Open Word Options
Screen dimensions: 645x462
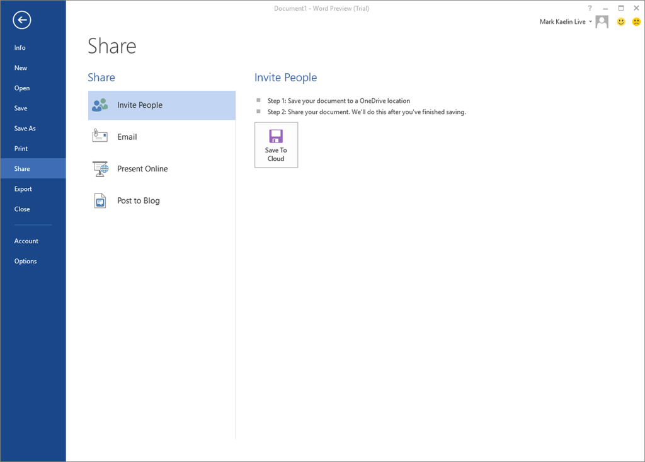click(33, 261)
